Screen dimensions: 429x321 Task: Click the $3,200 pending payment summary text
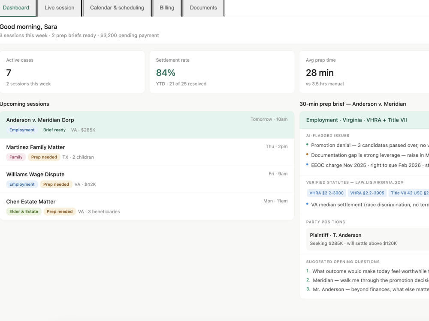(130, 36)
